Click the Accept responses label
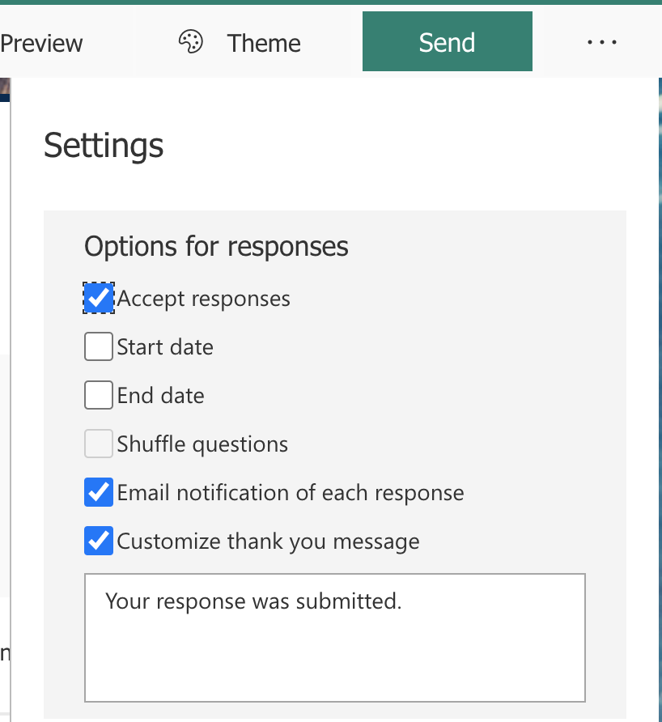The image size is (662, 722). pos(203,299)
